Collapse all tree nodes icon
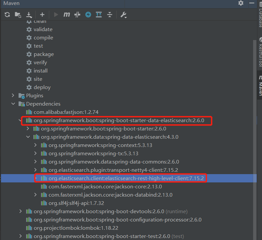 [110, 15]
